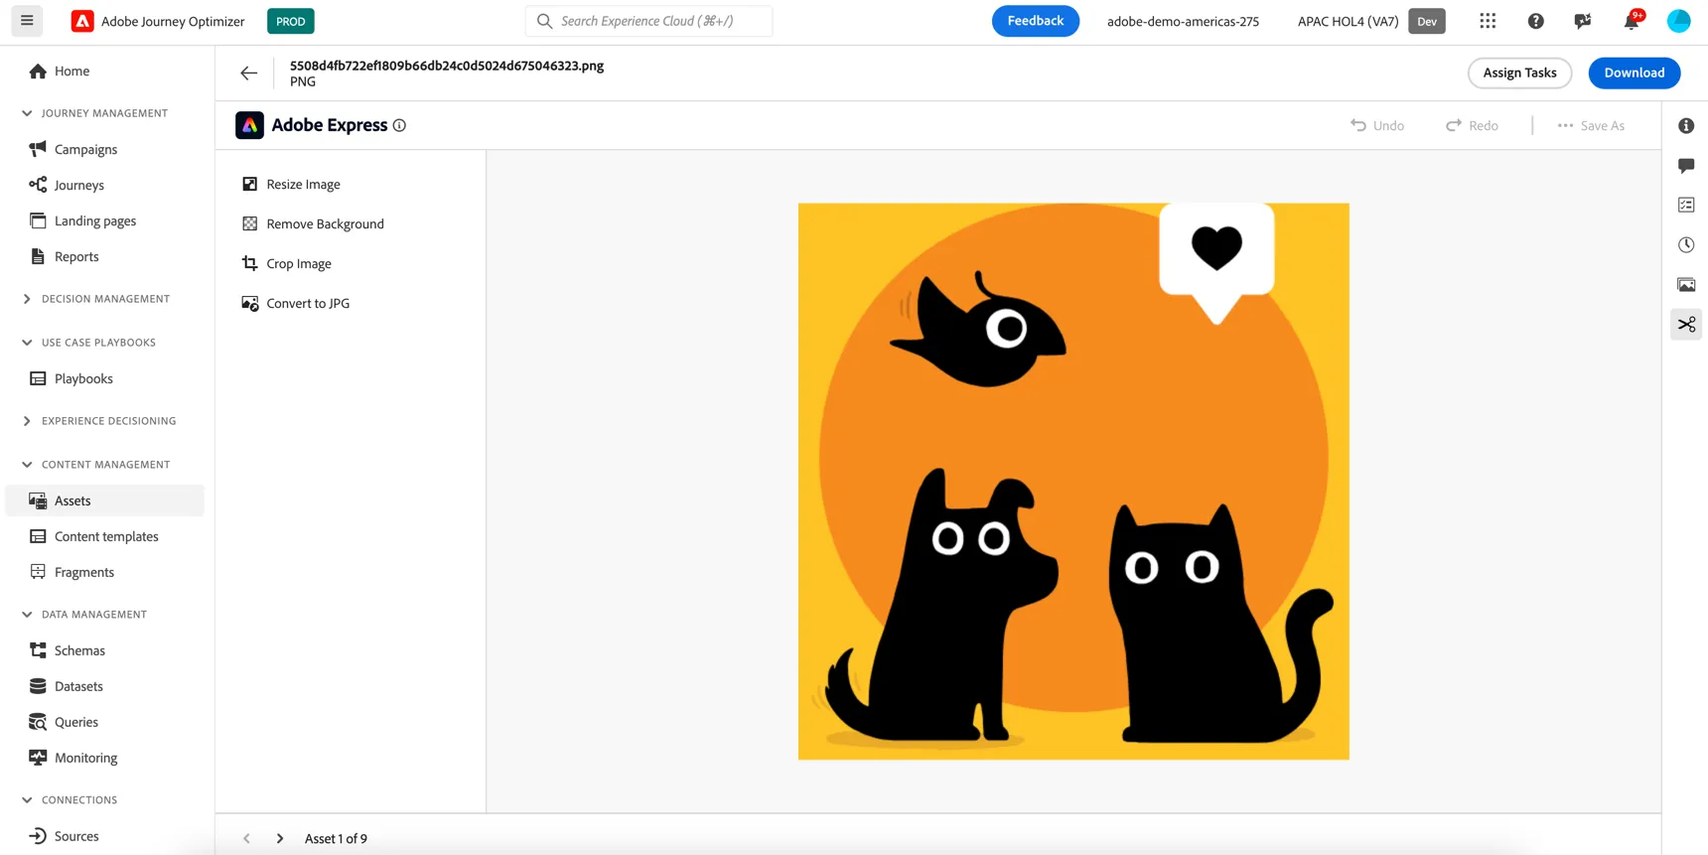Open the asset info panel icon
The width and height of the screenshot is (1708, 855).
click(1686, 125)
